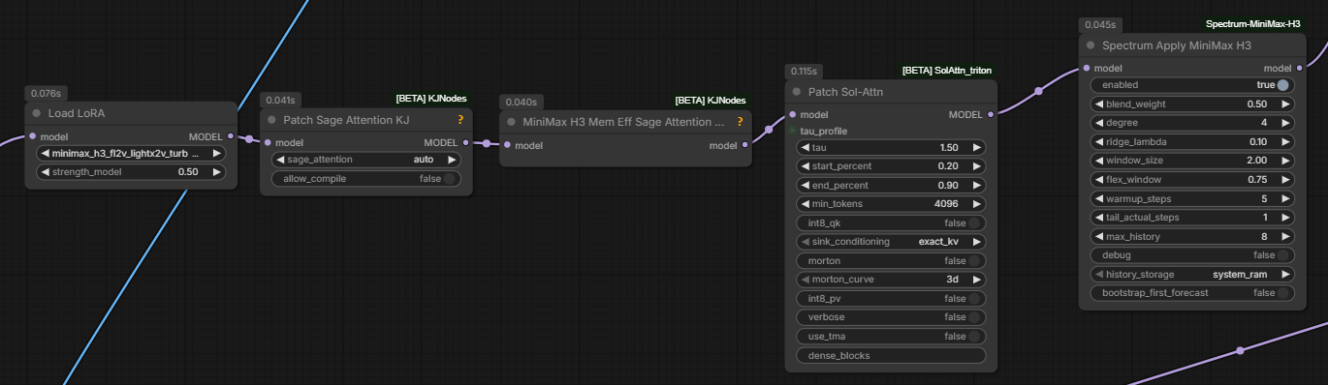
Task: Toggle use_tma option
Action: coord(975,337)
